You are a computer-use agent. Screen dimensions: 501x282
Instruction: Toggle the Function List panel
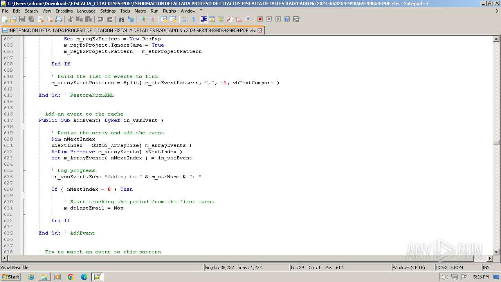point(230,19)
